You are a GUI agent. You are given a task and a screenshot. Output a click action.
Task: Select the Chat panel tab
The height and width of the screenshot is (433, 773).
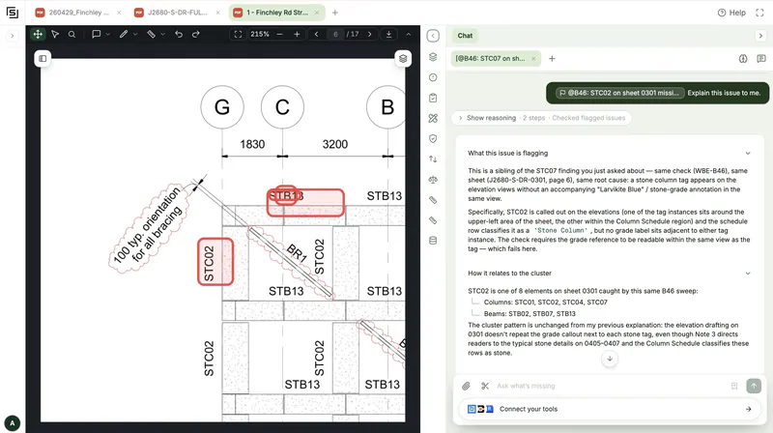coord(465,36)
